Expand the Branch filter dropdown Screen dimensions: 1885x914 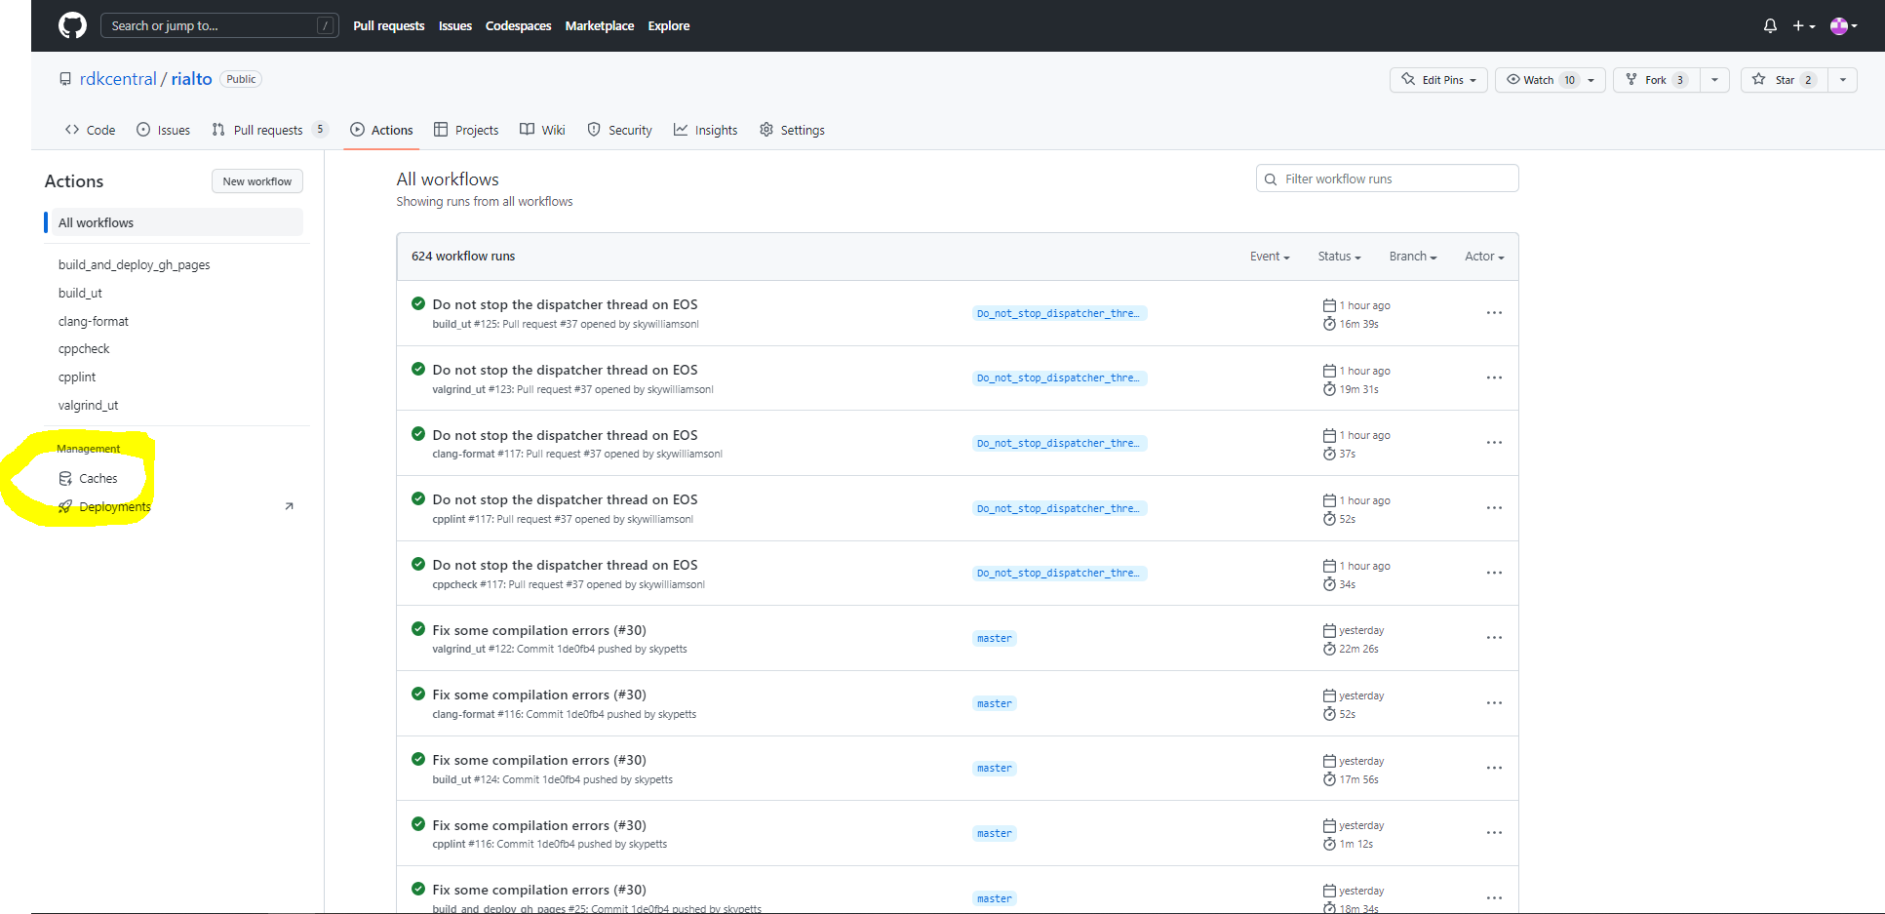1412,257
